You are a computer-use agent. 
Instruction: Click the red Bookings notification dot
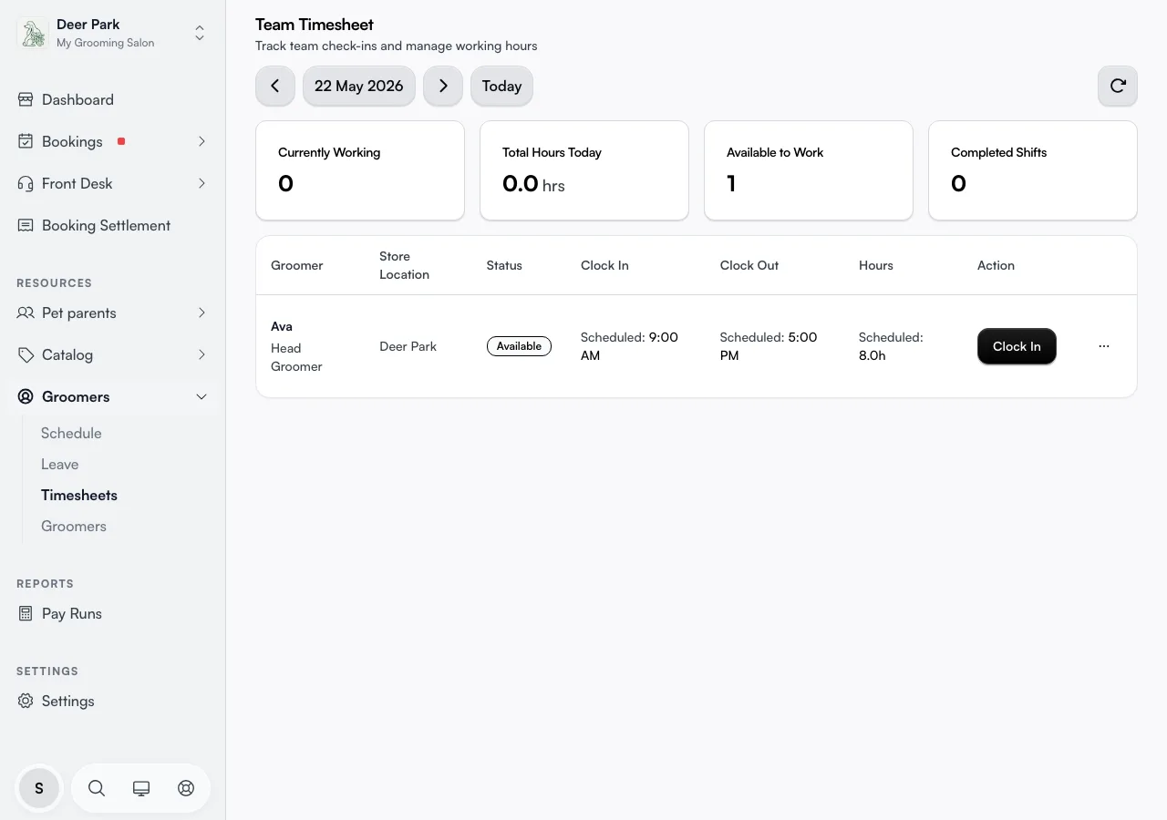121,141
